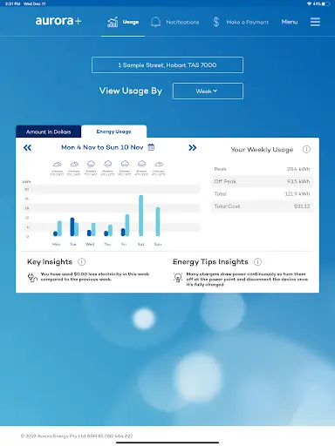The image size is (335, 446).
Task: Click the Sat day label under chart
Action: point(140,244)
